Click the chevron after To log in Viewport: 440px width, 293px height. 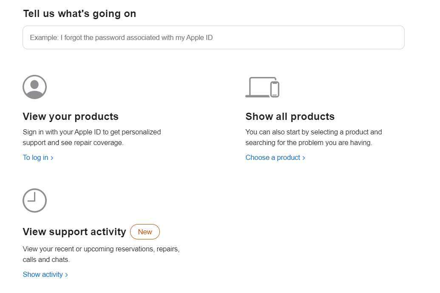click(x=52, y=158)
